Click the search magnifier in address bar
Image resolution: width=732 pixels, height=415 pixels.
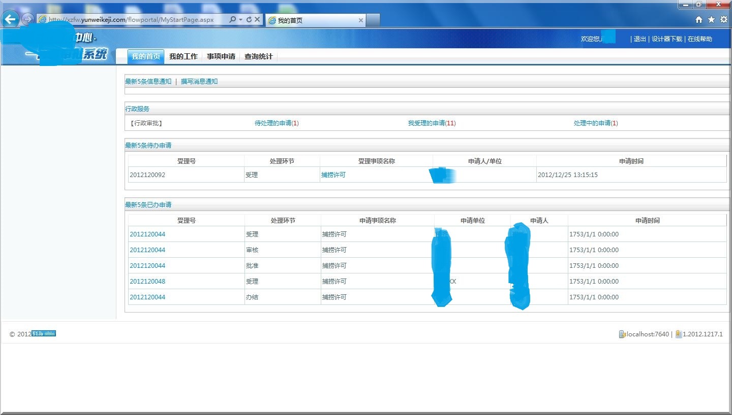coord(232,19)
